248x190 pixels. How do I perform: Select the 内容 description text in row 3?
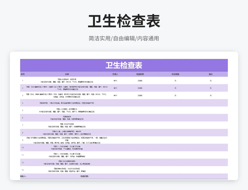click(x=67, y=95)
